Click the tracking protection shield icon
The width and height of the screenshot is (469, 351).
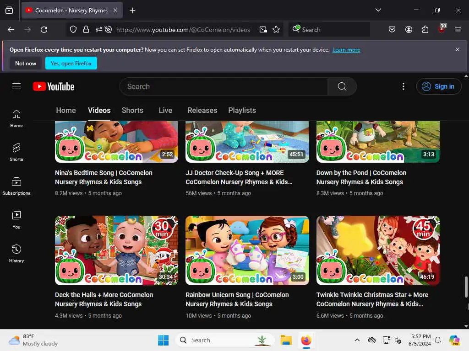73,30
